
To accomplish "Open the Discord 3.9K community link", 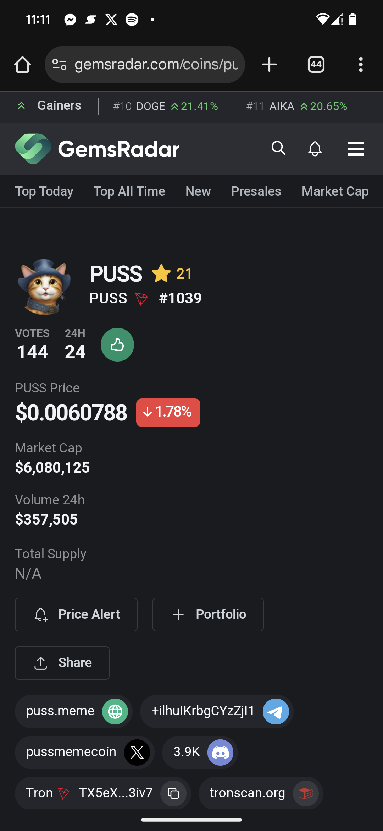I will [x=200, y=753].
